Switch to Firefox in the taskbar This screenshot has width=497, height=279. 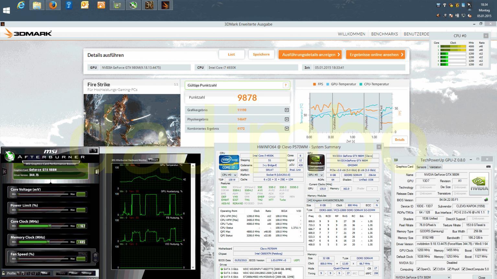point(53,5)
